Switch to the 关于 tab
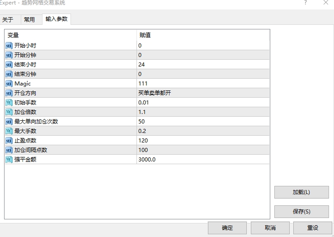This screenshot has width=334, height=237. 8,19
